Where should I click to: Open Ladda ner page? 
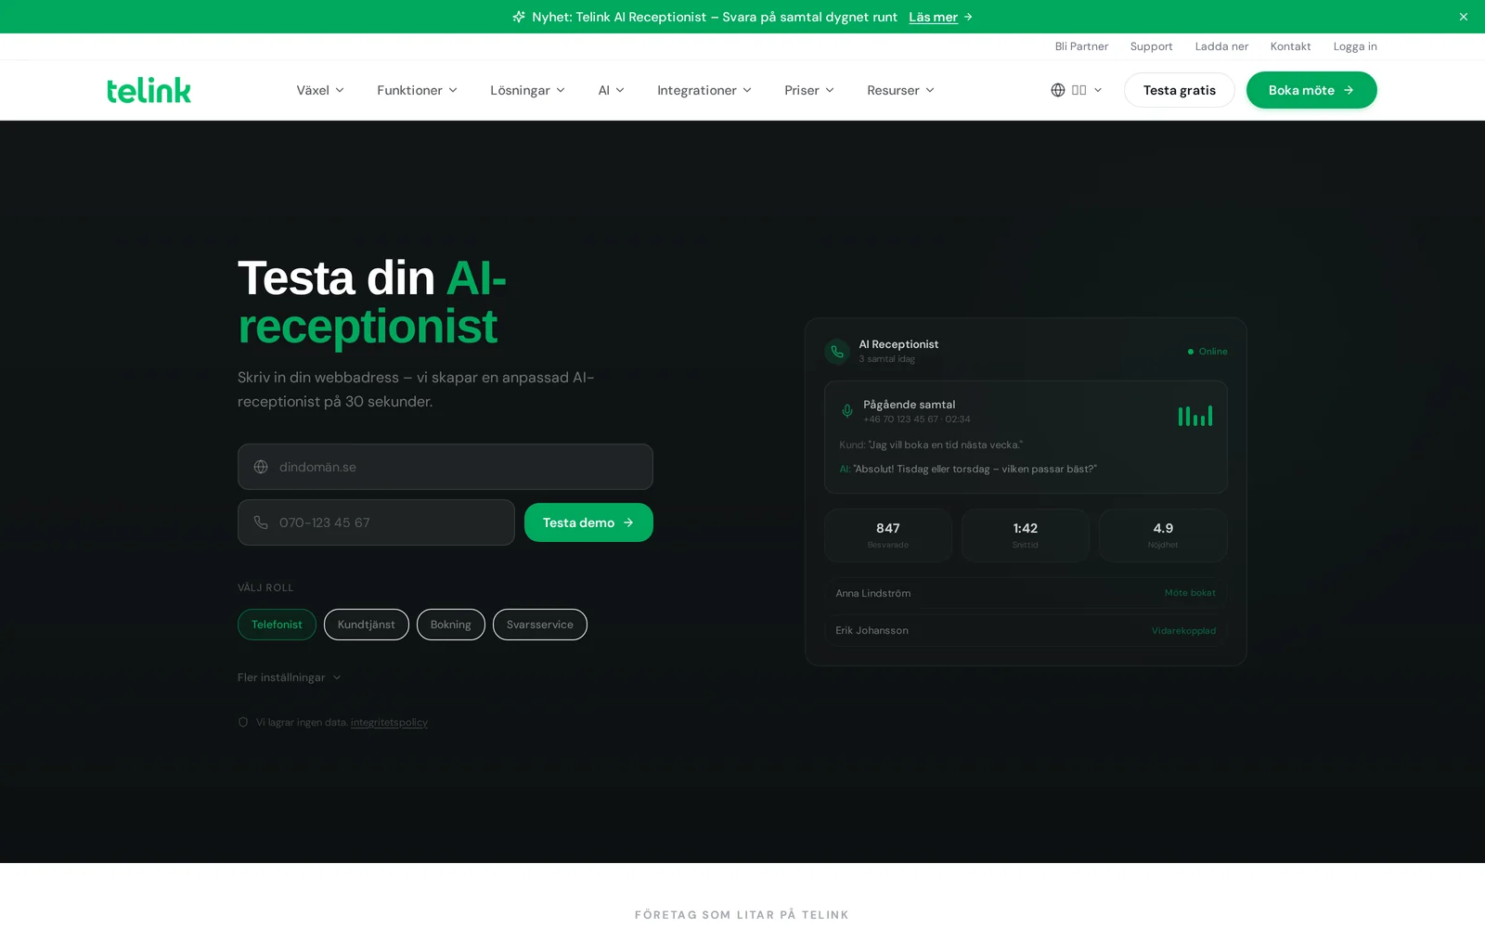click(x=1221, y=46)
